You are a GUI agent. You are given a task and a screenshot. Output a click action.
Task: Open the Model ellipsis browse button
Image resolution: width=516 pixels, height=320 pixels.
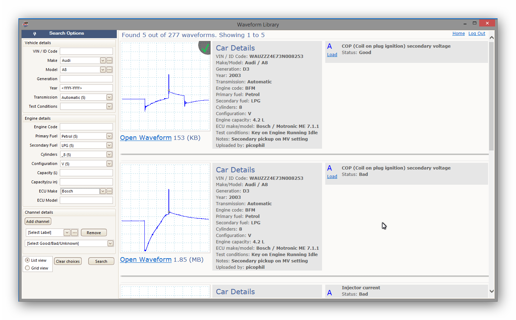[109, 70]
